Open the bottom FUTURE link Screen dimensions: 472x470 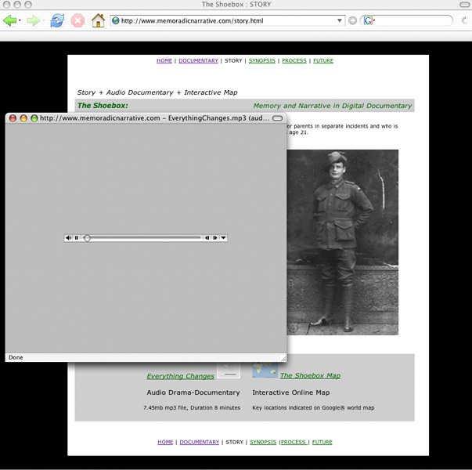coord(322,442)
